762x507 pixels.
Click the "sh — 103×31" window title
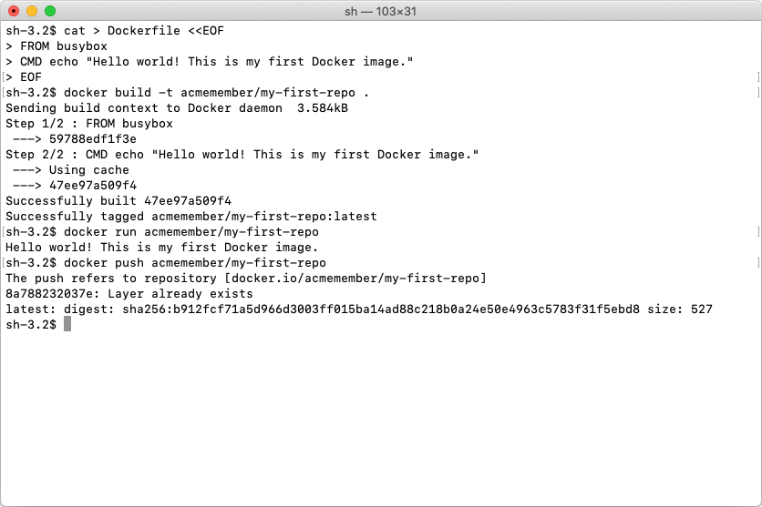380,11
